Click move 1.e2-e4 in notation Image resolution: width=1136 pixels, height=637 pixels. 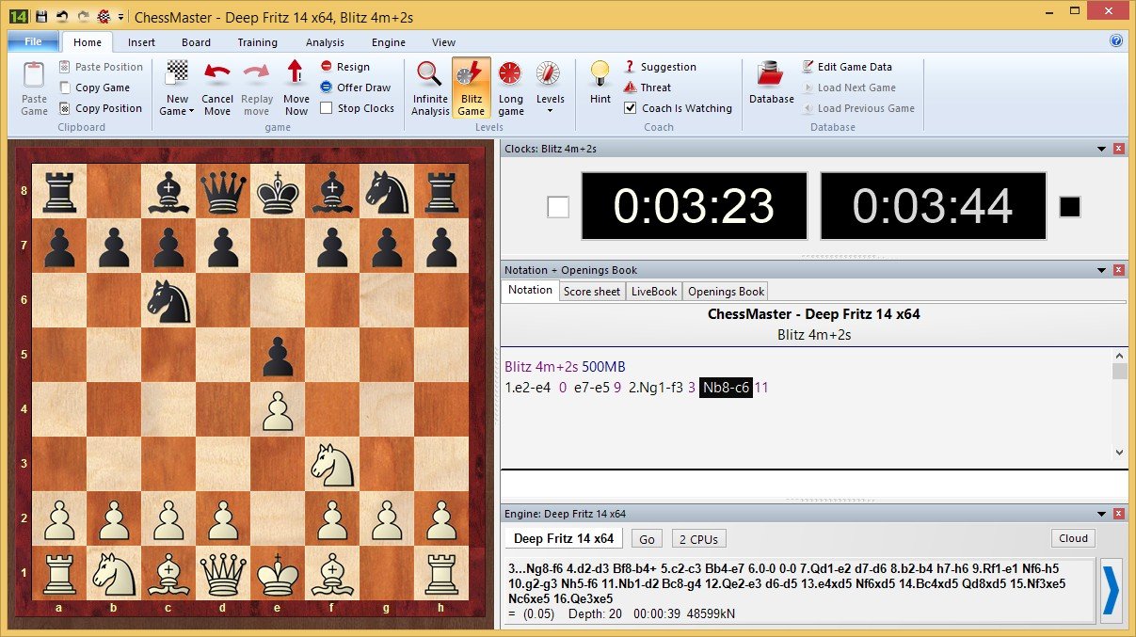(528, 388)
